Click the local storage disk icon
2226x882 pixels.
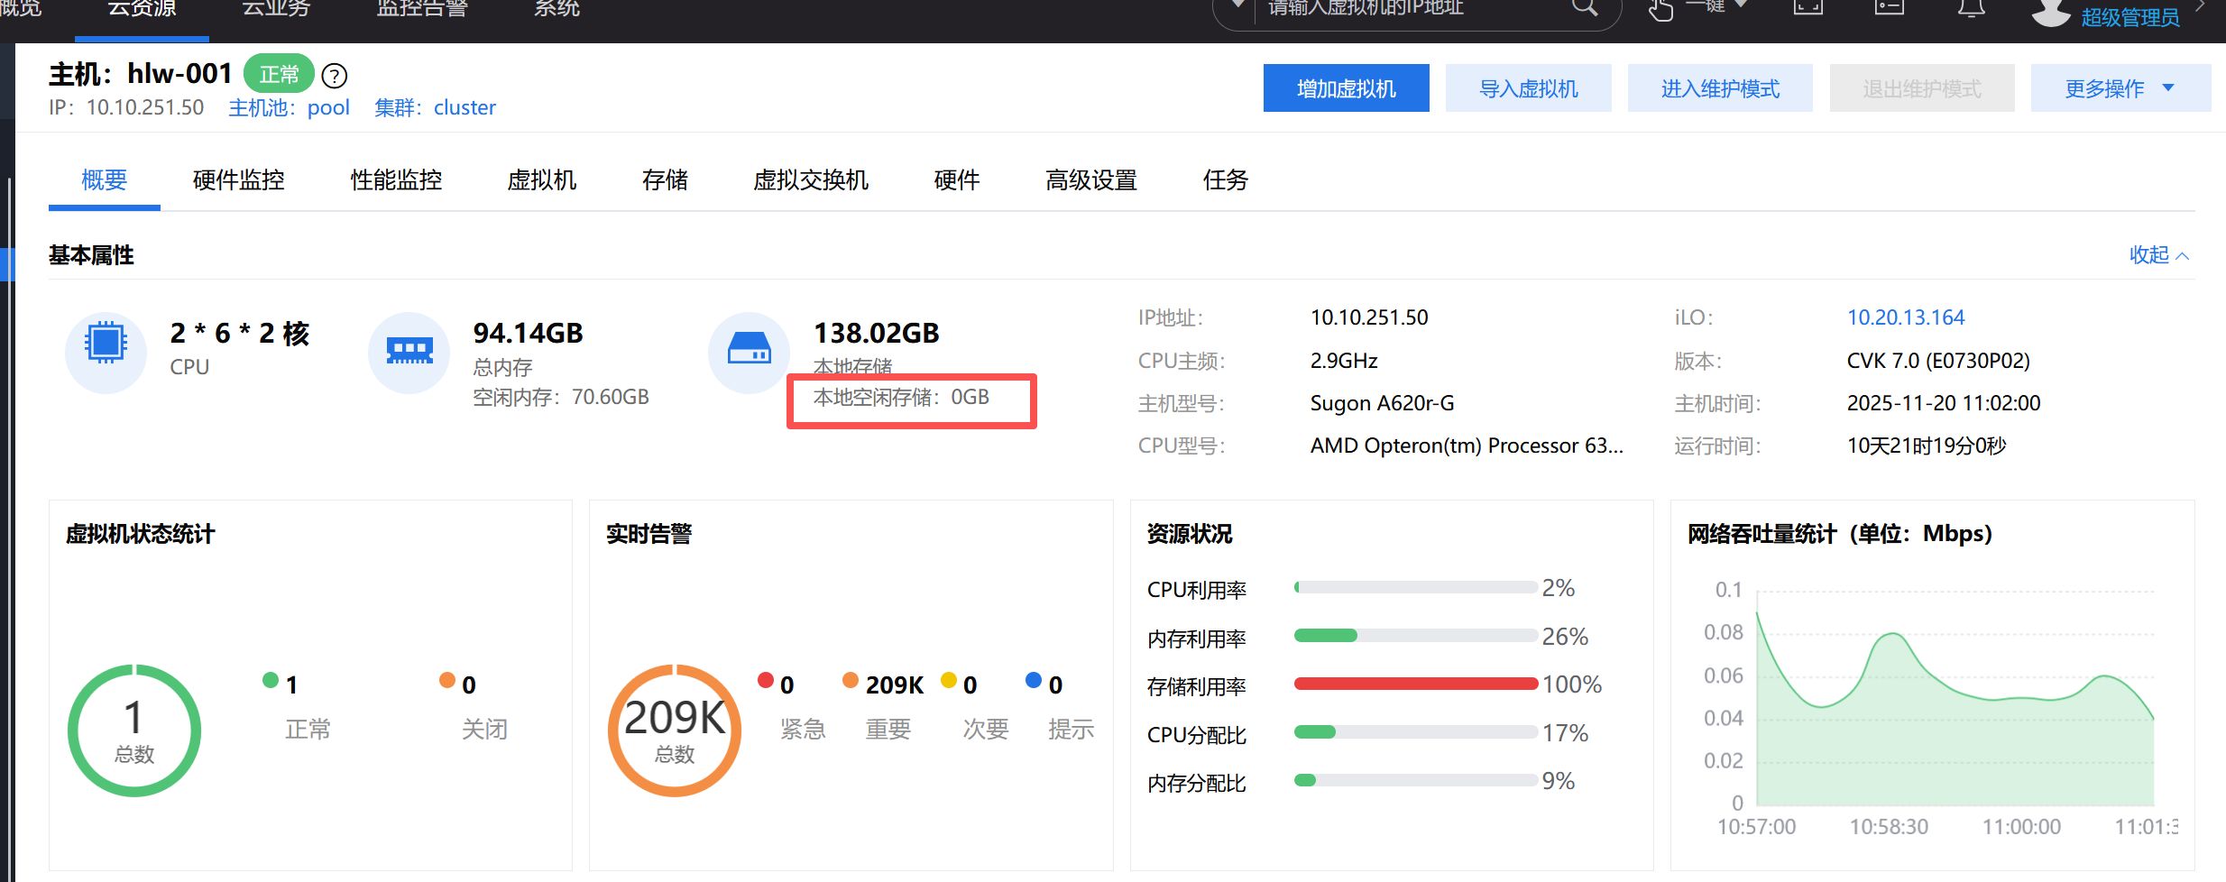[749, 349]
